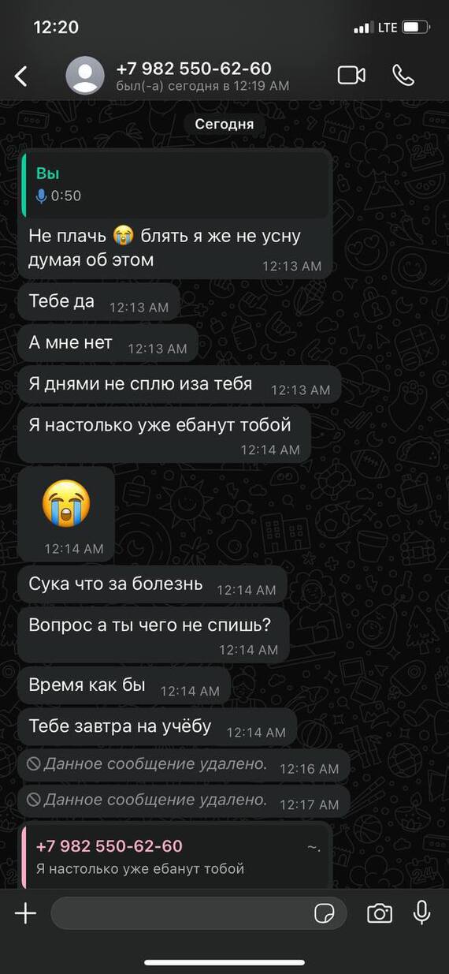Screen dimensions: 449x974
Task: Start a voice call with the phone icon
Action: click(403, 75)
